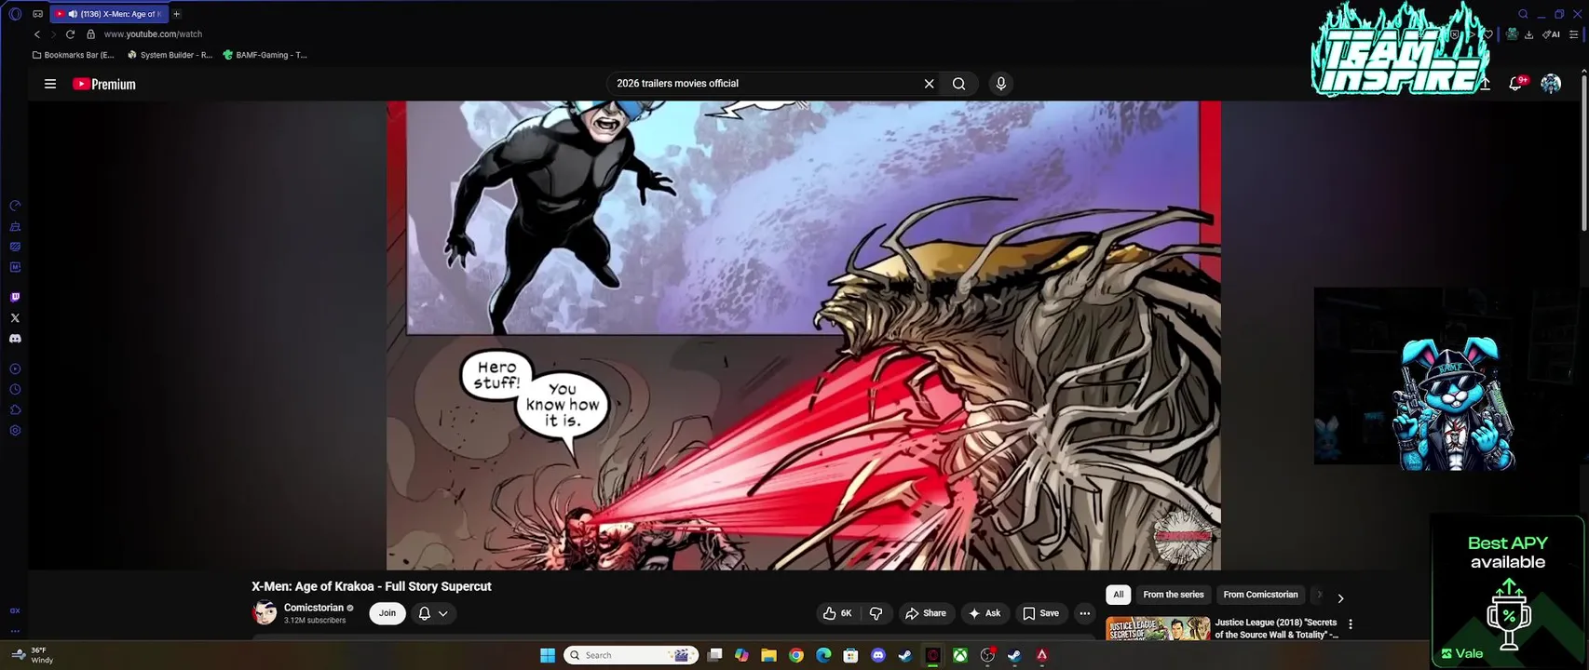This screenshot has height=670, width=1589.
Task: Open a new browser tab
Action: pos(176,14)
